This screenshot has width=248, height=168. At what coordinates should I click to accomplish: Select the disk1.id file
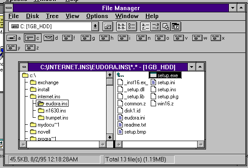pos(129,111)
